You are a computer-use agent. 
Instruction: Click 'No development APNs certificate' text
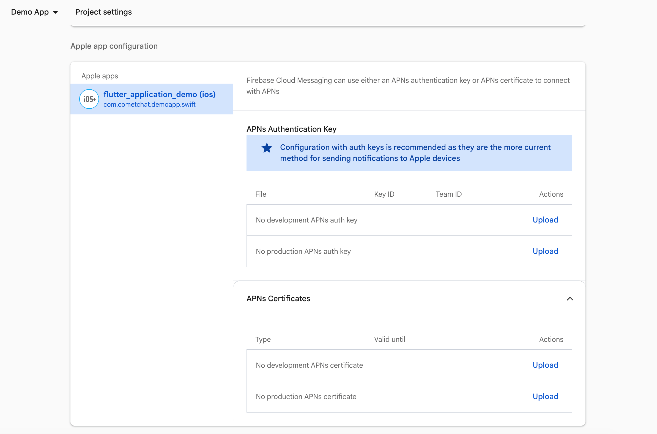(x=309, y=365)
